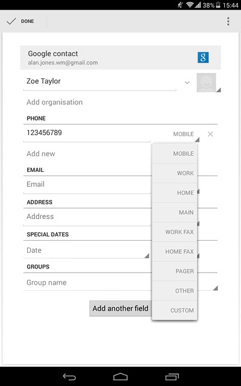Tap the Android home navigation icon
The height and width of the screenshot is (386, 241).
coord(120,376)
